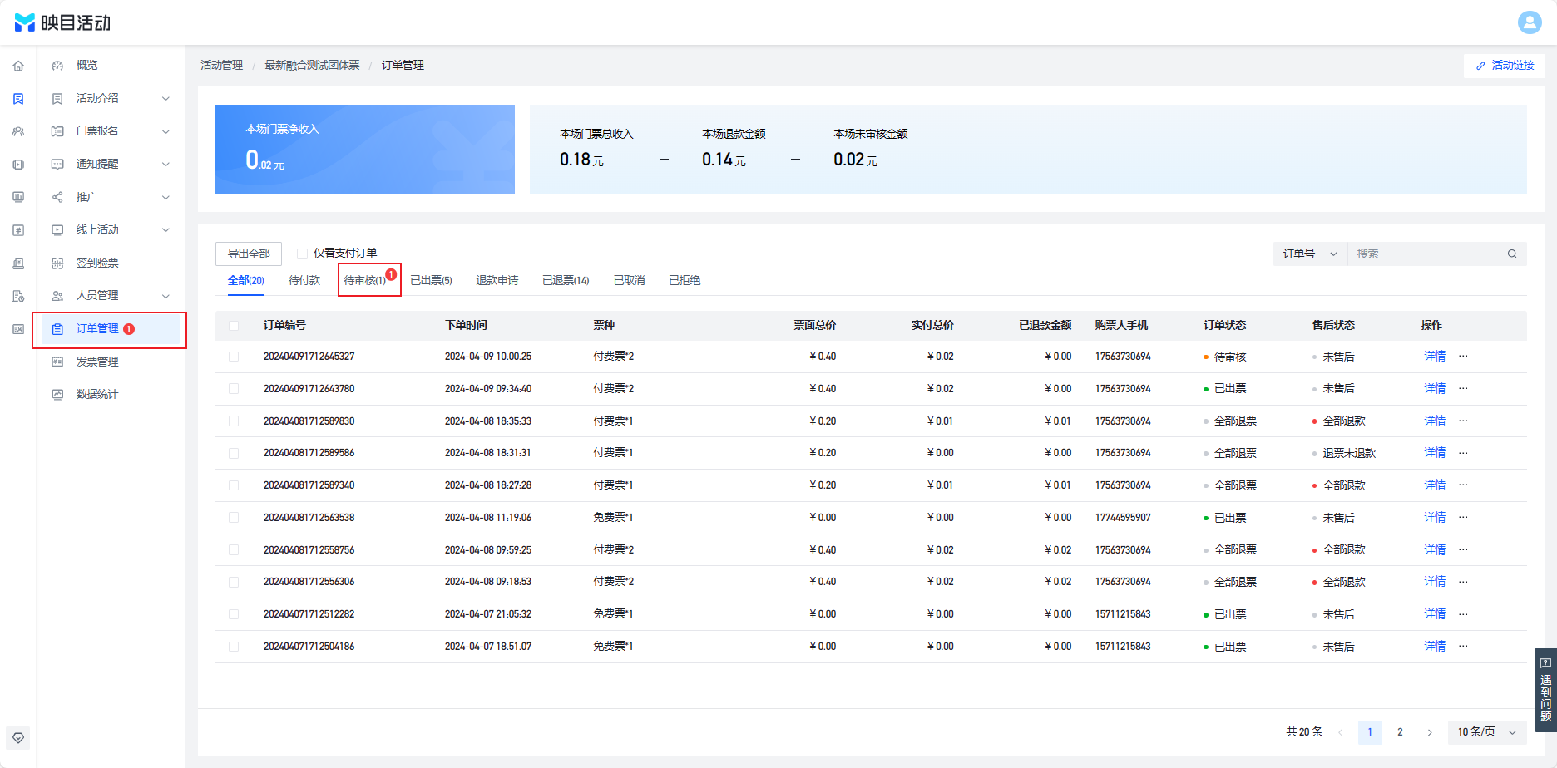This screenshot has width=1557, height=768.
Task: Switch to 退款申请 tab
Action: [x=497, y=281]
